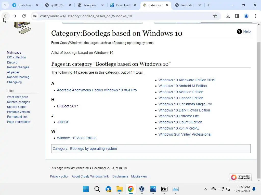Open About Crusty Windows Wiki
Image resolution: width=261 pixels, height=195 pixels.
(x=90, y=176)
